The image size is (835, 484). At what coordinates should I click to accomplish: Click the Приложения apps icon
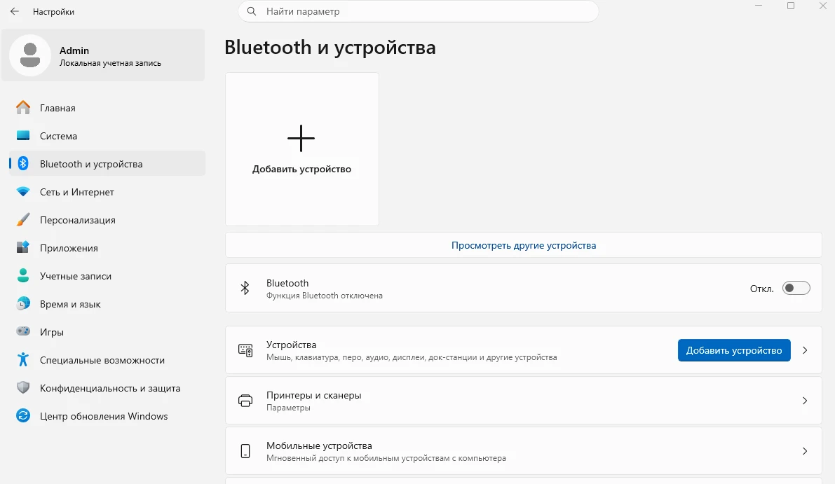tap(23, 248)
